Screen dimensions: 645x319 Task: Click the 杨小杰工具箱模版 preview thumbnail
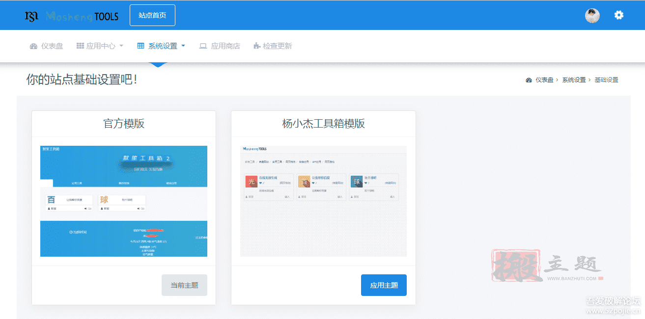(323, 201)
